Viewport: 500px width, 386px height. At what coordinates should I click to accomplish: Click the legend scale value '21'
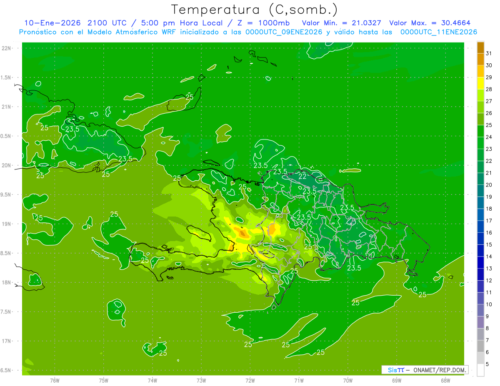489,173
